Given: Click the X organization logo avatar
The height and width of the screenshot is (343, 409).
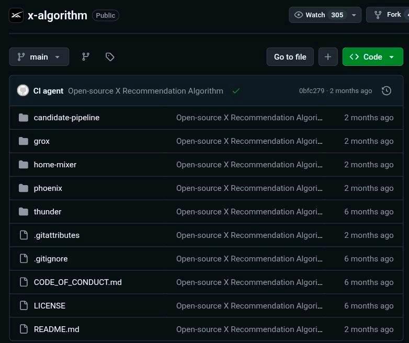Looking at the screenshot, I should click(x=16, y=15).
